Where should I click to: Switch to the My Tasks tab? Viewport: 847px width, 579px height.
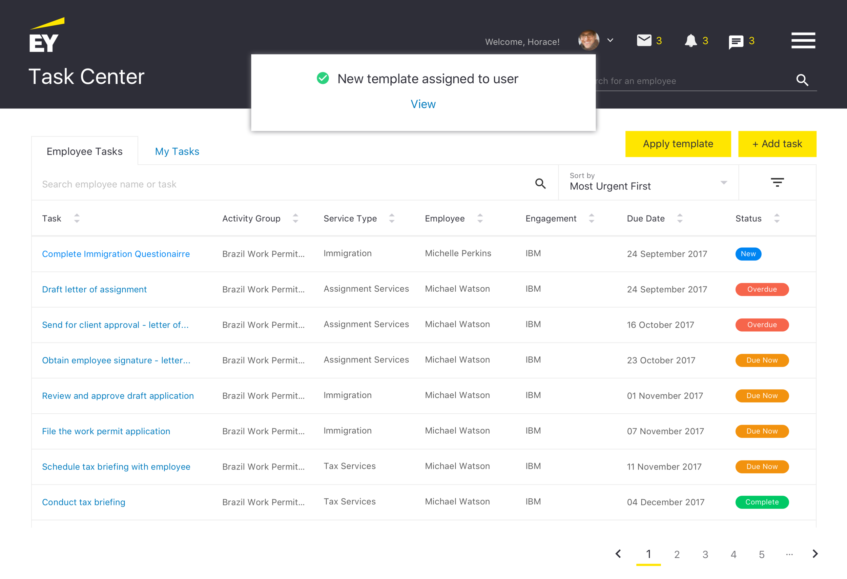point(177,151)
